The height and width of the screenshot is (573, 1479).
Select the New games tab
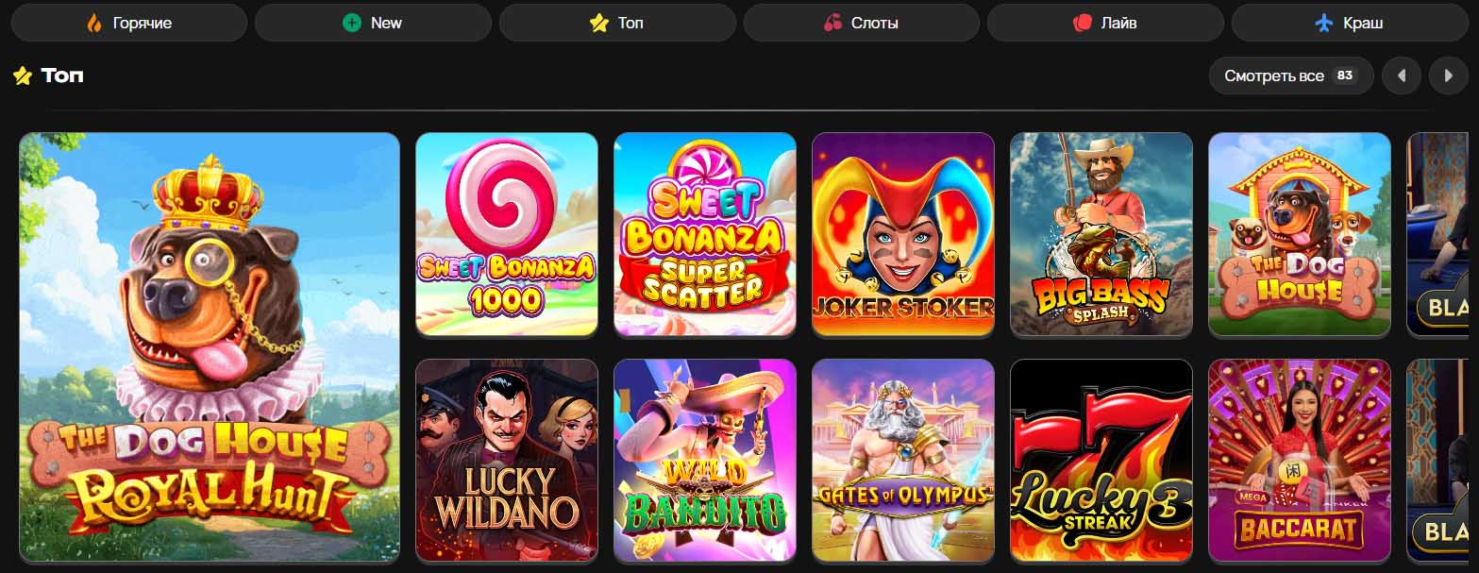coord(373,23)
